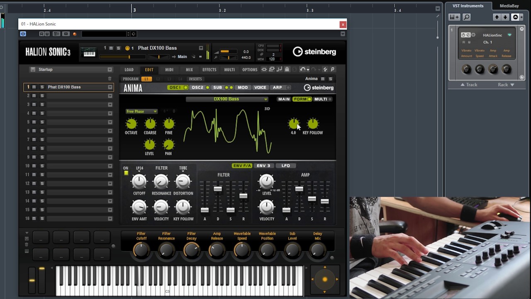Click the orange sphere trigger pad control
Viewport: 531px width, 299px height.
pyautogui.click(x=325, y=279)
